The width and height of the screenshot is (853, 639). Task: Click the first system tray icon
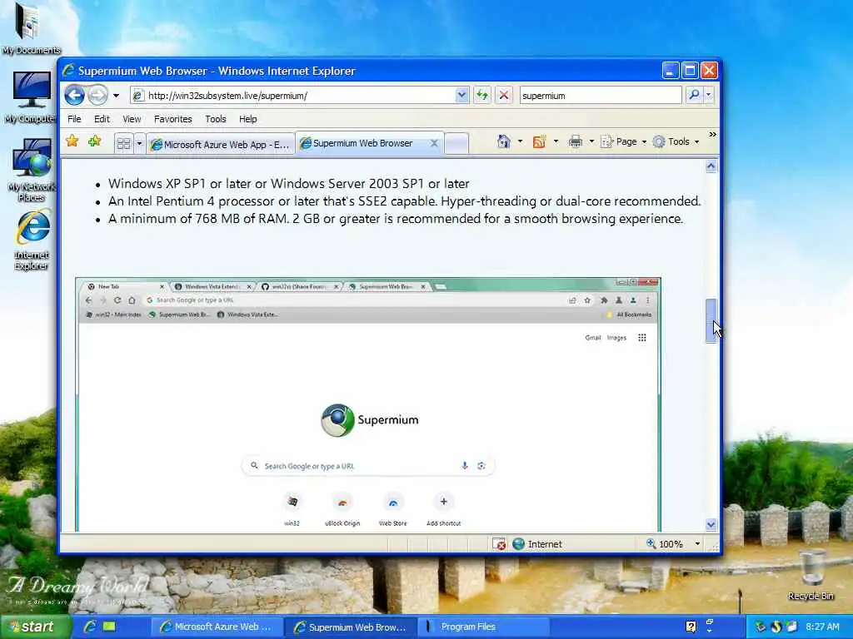(x=760, y=627)
